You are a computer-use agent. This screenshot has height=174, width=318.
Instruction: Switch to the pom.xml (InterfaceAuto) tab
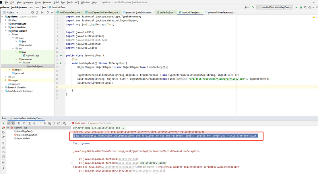point(220,12)
